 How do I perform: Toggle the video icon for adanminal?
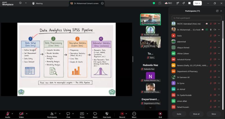tap(215, 41)
